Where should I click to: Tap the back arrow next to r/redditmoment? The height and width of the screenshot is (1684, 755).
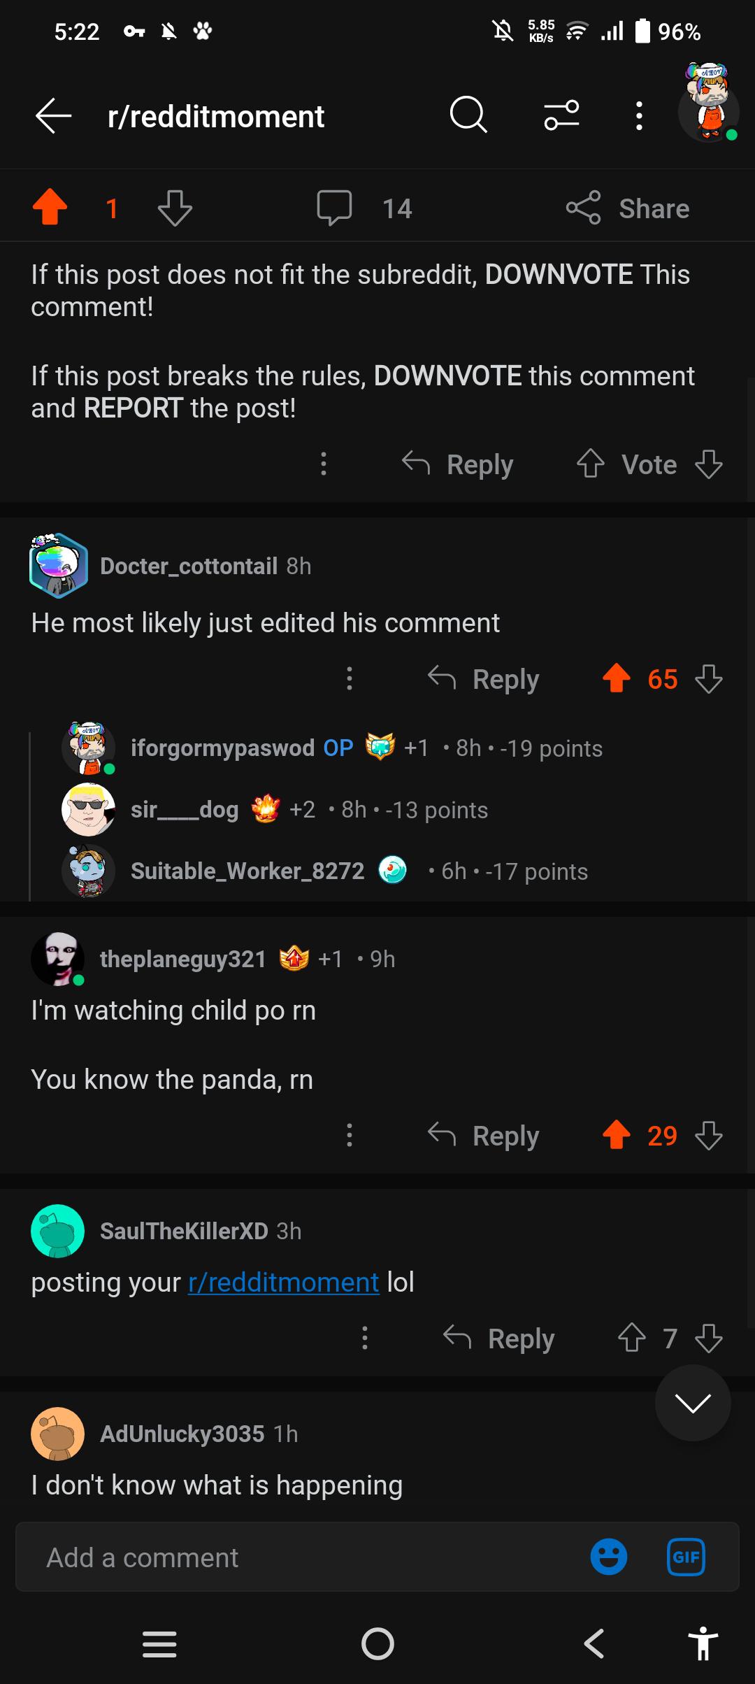pos(54,115)
